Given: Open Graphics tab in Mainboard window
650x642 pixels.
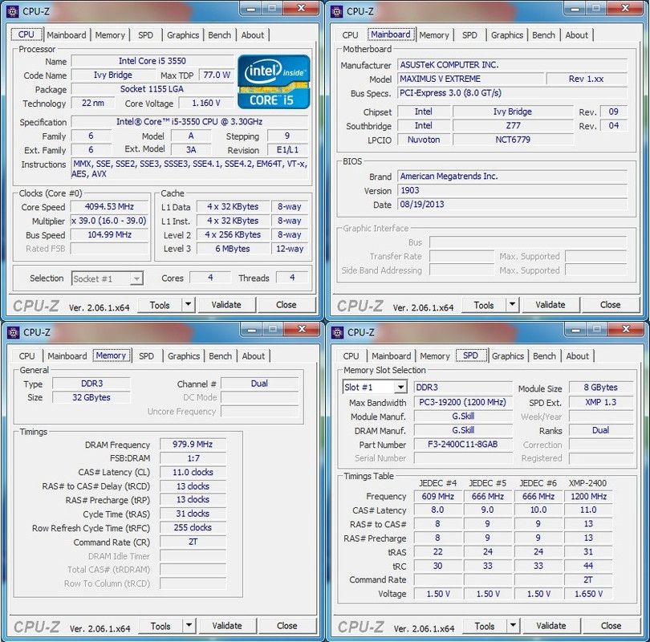Looking at the screenshot, I should 507,35.
